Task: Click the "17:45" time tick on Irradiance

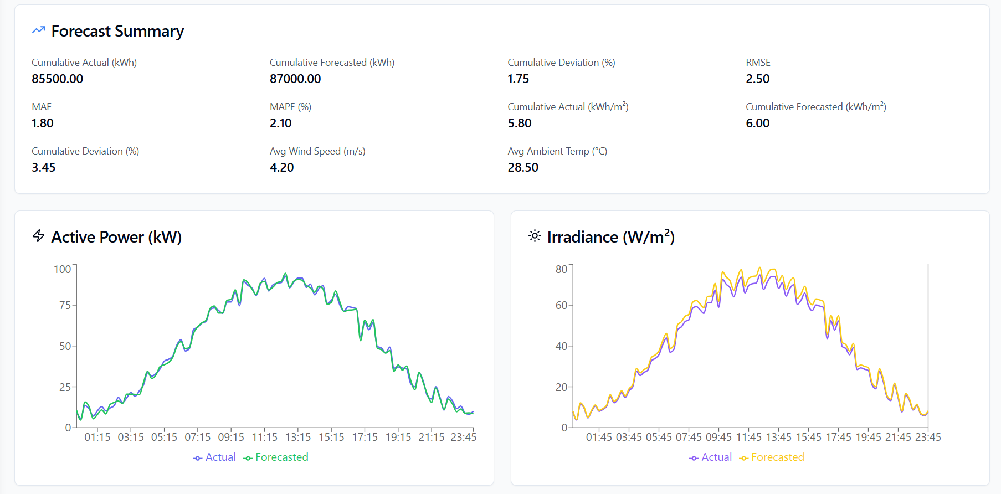Action: [x=839, y=437]
